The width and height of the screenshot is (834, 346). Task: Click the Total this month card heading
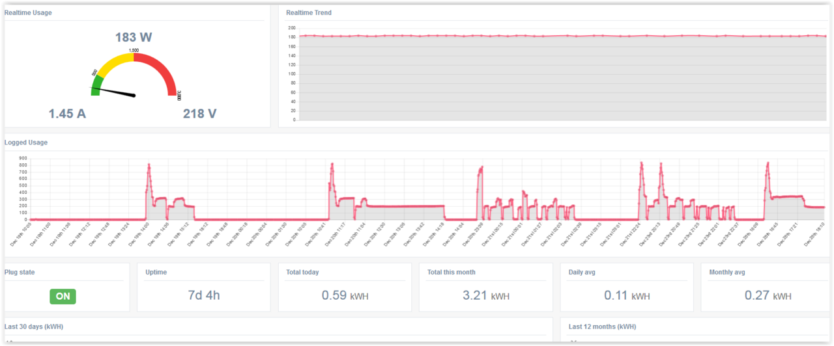point(452,272)
